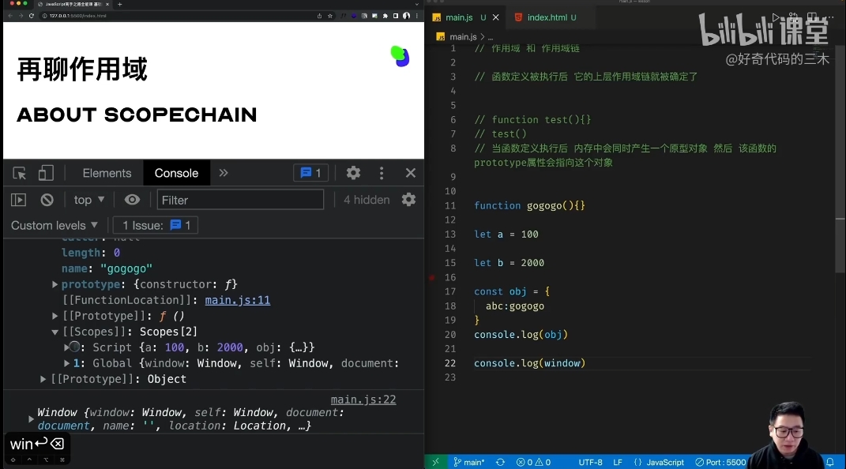Click the 1 Issue button
Screen dimensions: 846x469
pyautogui.click(x=155, y=225)
